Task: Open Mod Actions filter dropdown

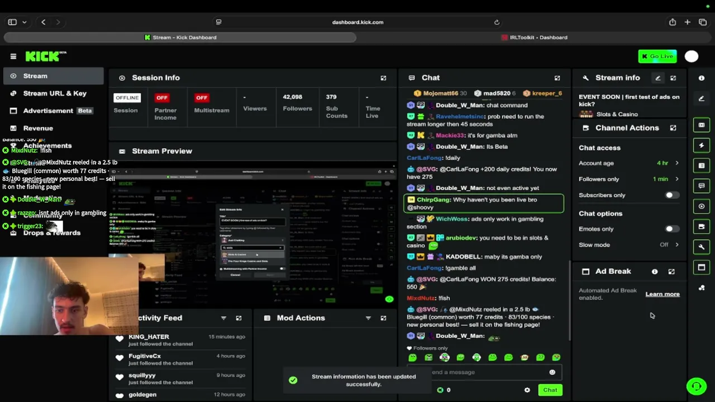Action: [x=368, y=318]
